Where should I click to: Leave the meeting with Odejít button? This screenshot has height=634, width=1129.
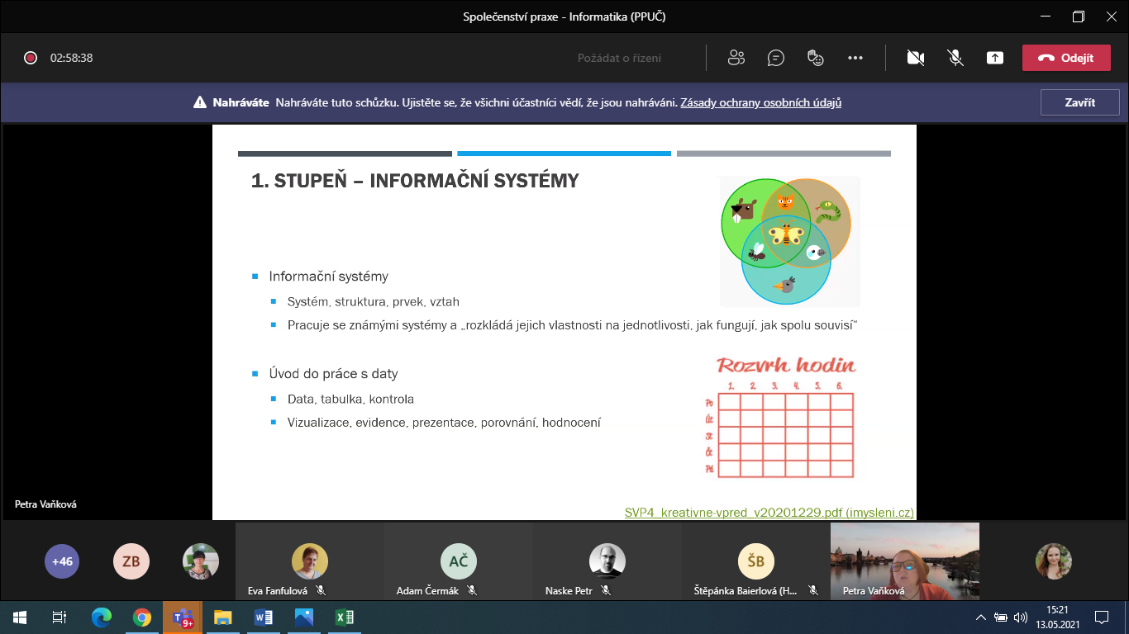click(x=1065, y=58)
